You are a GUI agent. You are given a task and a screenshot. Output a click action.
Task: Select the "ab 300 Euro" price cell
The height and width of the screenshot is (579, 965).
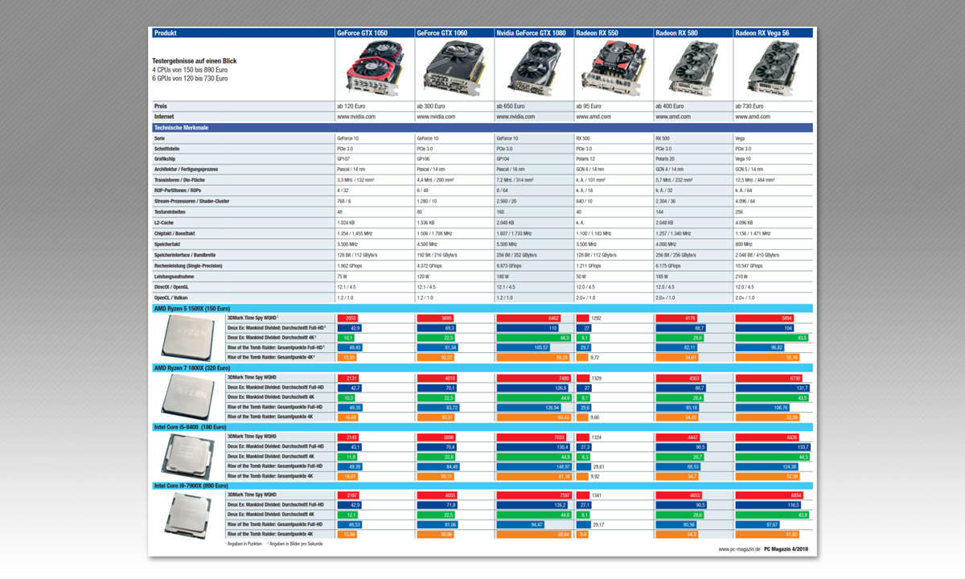pyautogui.click(x=454, y=106)
